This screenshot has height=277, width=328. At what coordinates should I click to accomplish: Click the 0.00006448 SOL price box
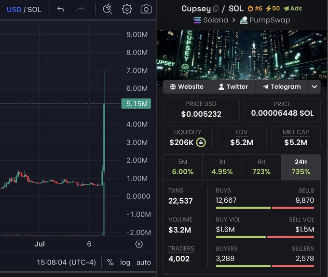(x=282, y=110)
